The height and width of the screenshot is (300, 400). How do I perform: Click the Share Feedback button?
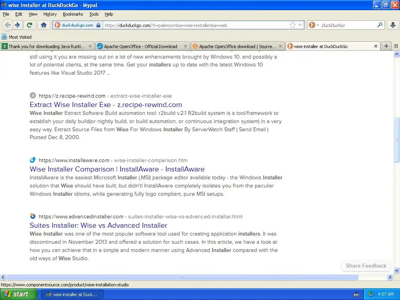[366, 266]
